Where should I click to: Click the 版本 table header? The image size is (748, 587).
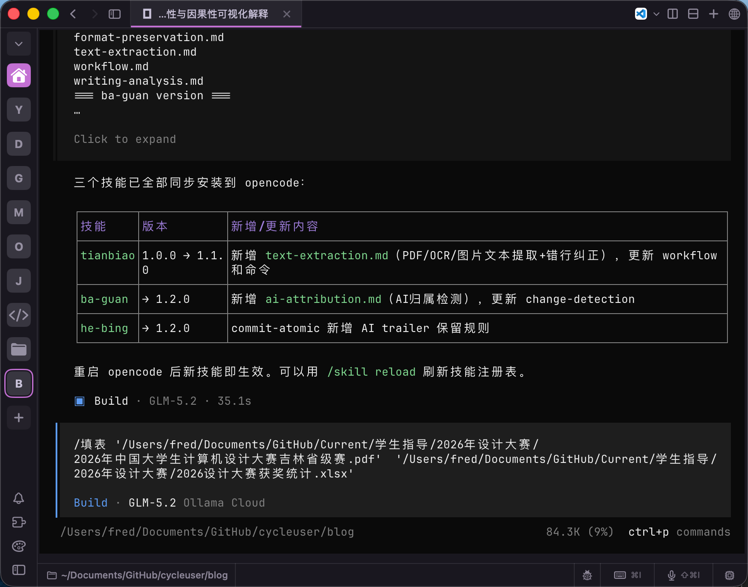[155, 226]
